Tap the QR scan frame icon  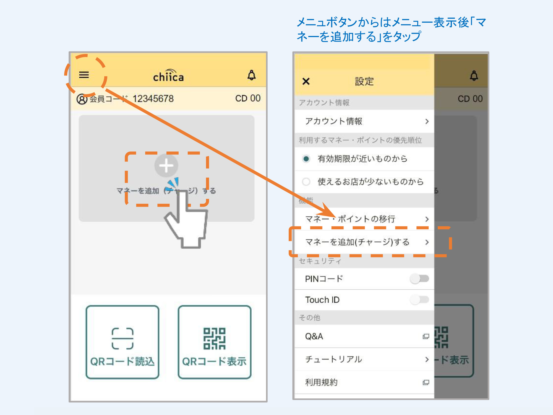(122, 338)
